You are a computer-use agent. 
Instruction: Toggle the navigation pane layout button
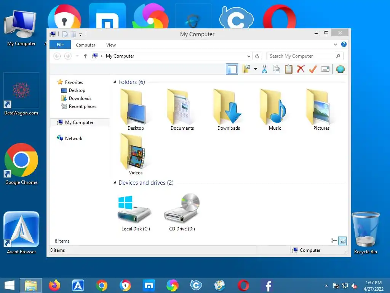point(232,69)
